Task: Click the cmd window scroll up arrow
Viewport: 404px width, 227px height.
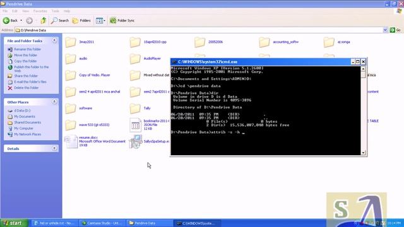Action: (364, 69)
